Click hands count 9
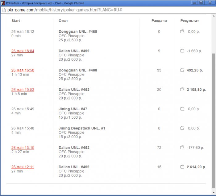 [159, 51]
